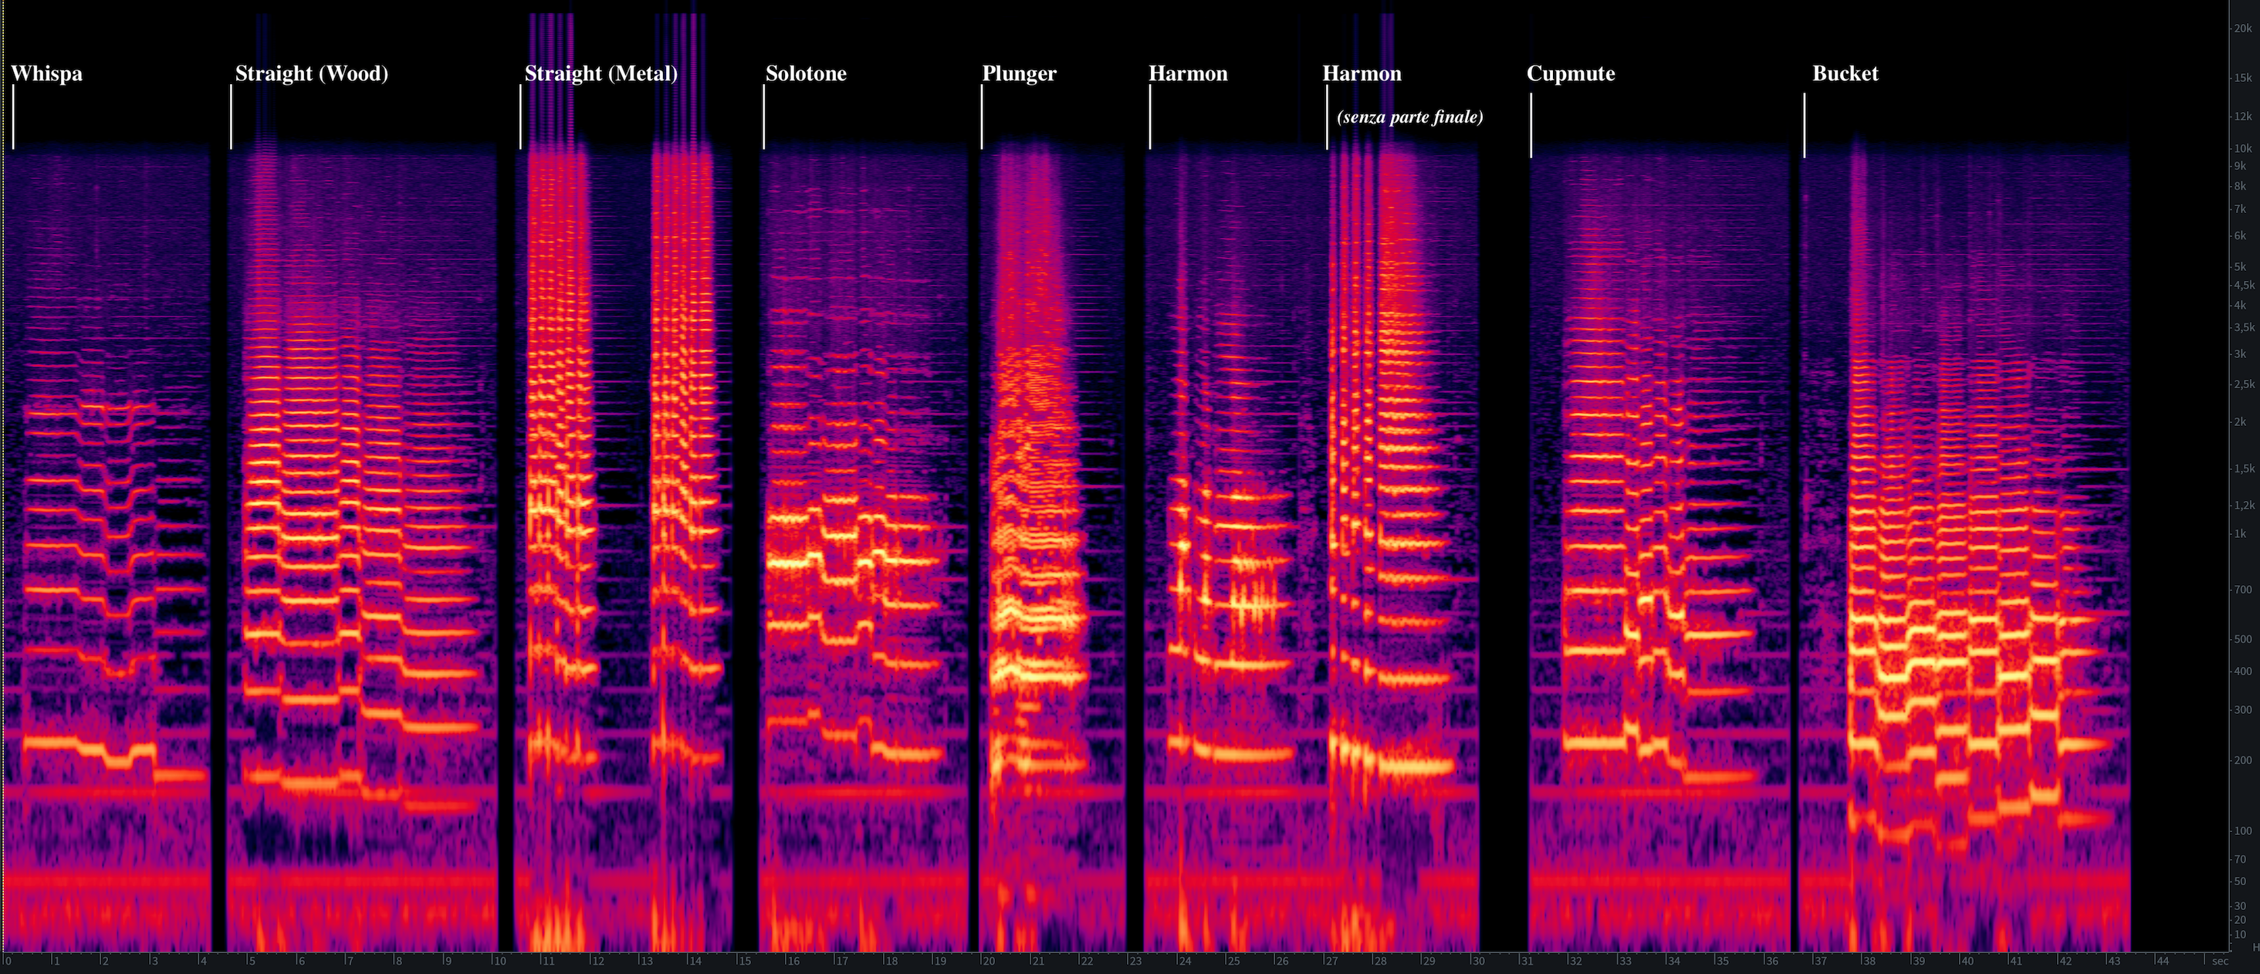Click the Straight (Metal) label
Image resolution: width=2260 pixels, height=974 pixels.
pos(601,74)
